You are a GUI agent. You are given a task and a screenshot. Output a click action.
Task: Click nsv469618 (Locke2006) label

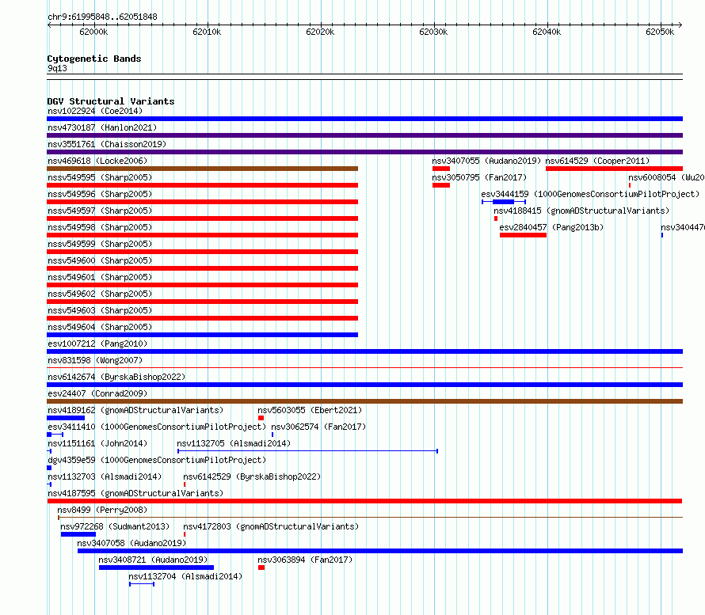point(97,161)
